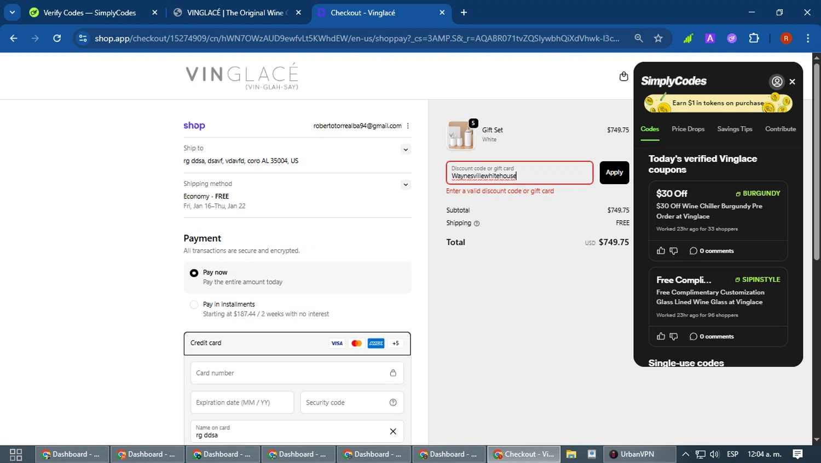The width and height of the screenshot is (821, 463).
Task: Click the Earn $1 in tokens banner
Action: (718, 103)
